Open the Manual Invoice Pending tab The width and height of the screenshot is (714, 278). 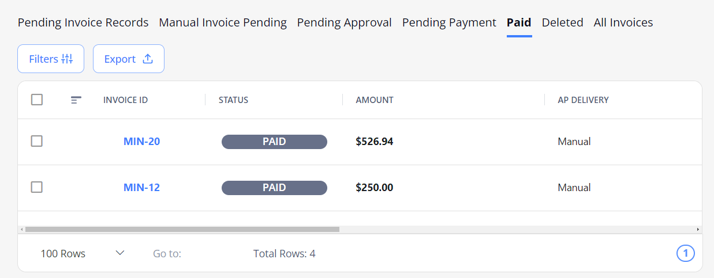point(223,23)
